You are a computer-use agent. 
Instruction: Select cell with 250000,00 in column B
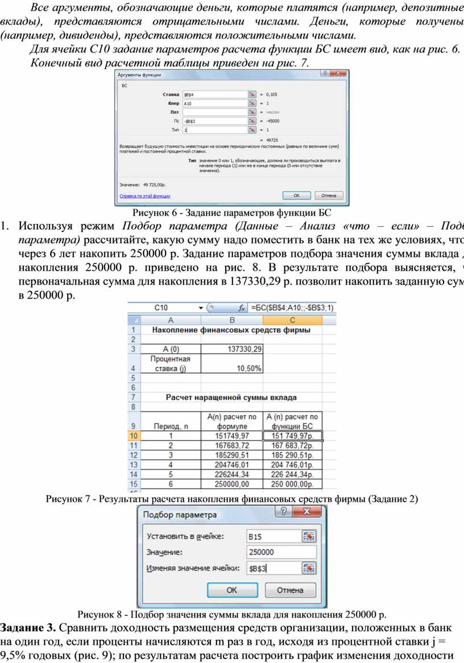click(232, 484)
